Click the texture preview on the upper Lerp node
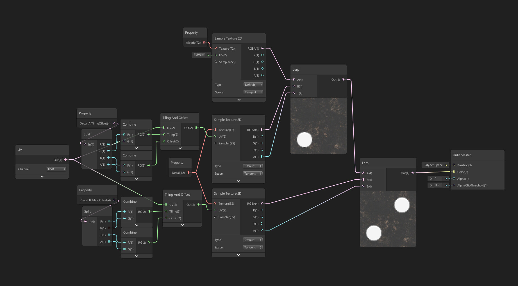Viewport: 518px width, 286px height. coord(318,125)
